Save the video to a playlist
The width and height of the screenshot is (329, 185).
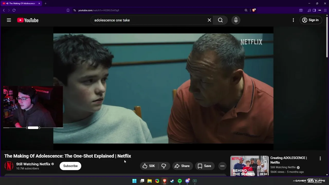click(x=205, y=166)
